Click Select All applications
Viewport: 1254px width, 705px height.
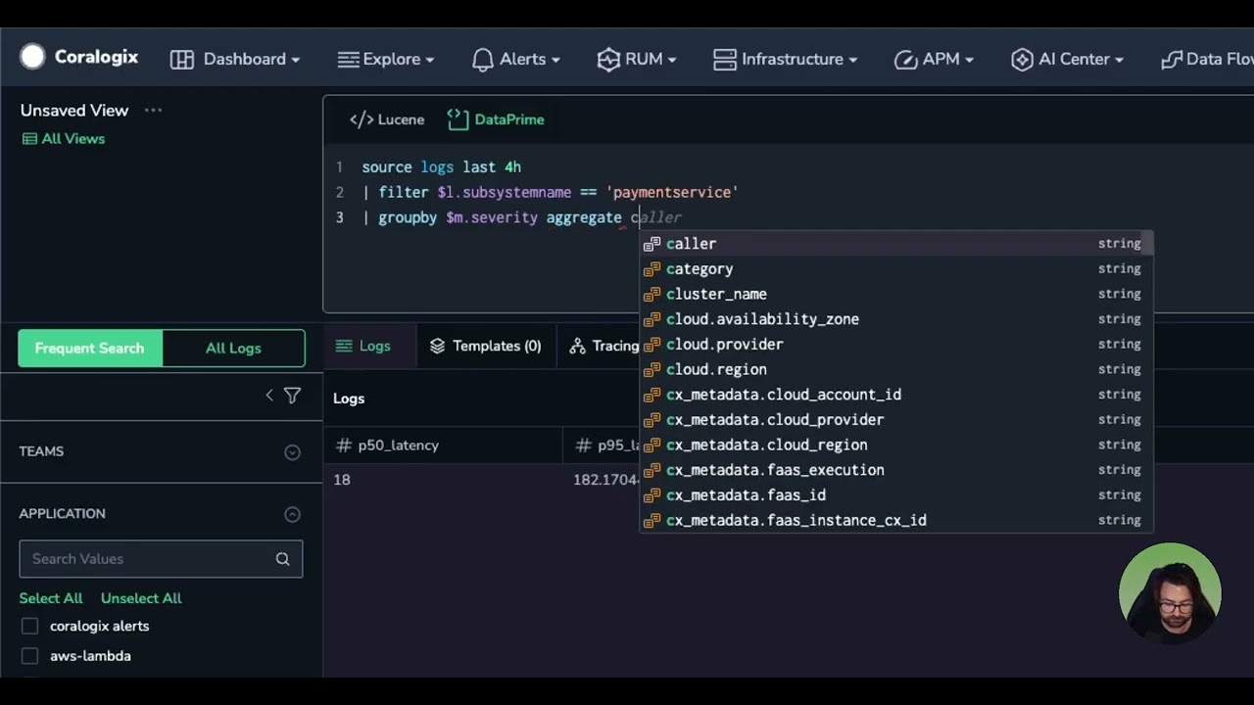[51, 598]
